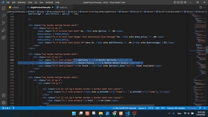Click the html breadcrumb
Screen dimensions: 208x117
point(31,12)
